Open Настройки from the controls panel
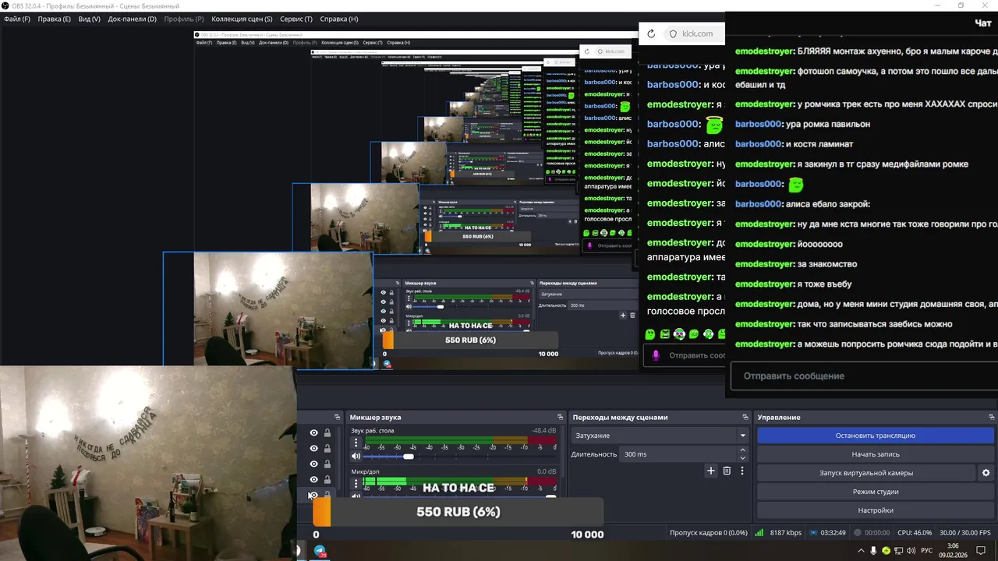This screenshot has width=998, height=561. 876,510
